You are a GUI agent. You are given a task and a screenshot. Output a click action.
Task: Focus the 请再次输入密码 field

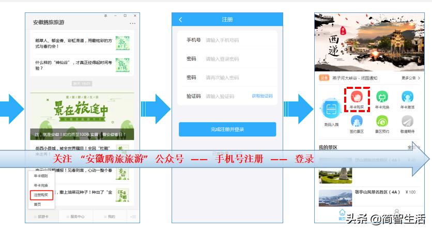point(227,78)
